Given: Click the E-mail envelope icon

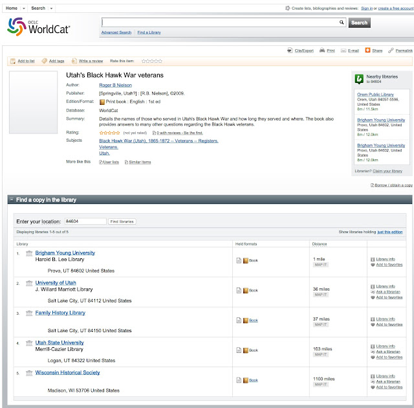Looking at the screenshot, I should [x=343, y=51].
